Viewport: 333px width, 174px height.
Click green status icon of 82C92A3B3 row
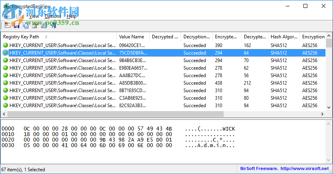6,105
